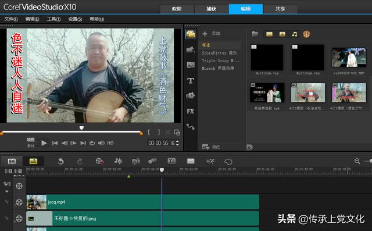Zoom out the timeline
Viewport: 372px width, 231px height.
point(357,161)
